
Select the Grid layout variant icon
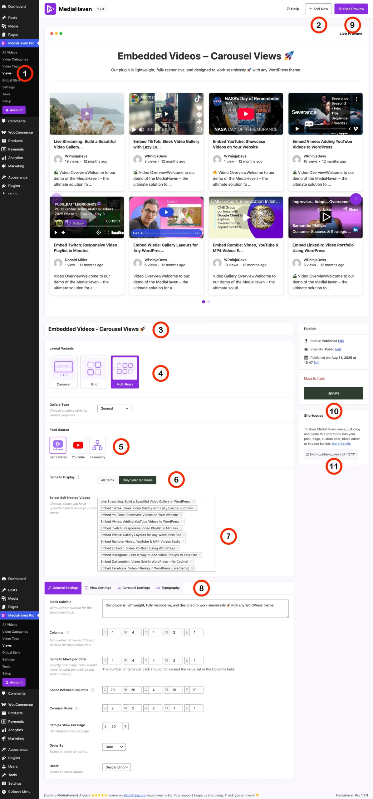point(94,372)
